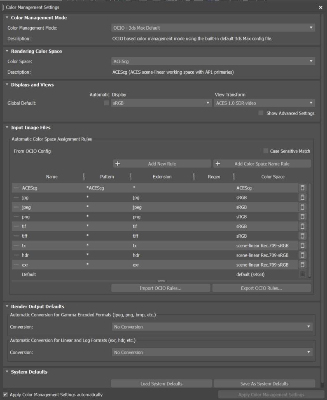Delete the png rule with trash icon

pos(303,217)
